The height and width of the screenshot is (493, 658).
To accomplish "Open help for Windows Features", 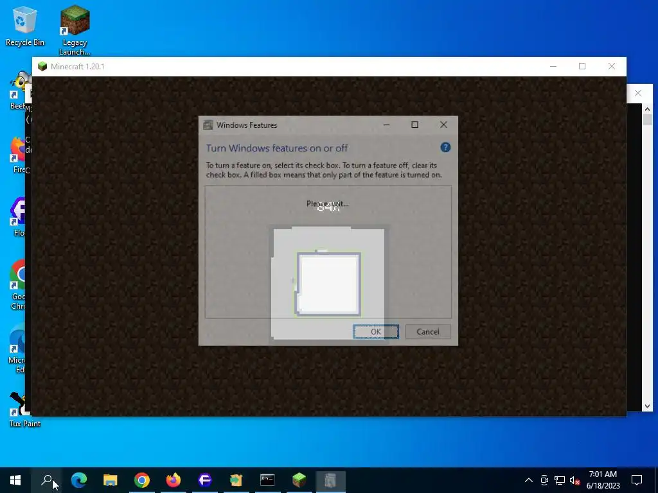I will pos(445,148).
